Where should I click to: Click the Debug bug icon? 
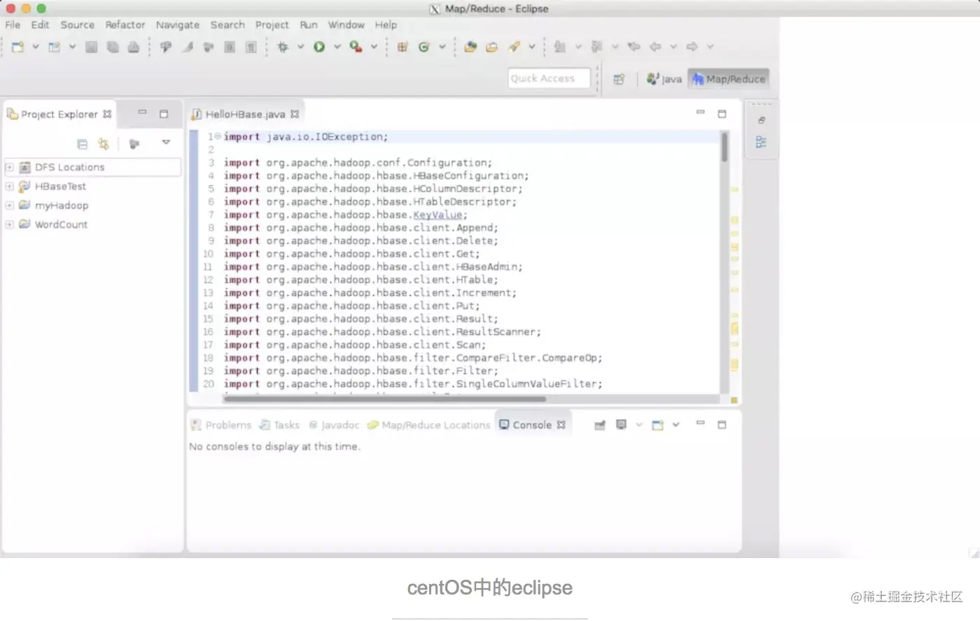pyautogui.click(x=283, y=47)
